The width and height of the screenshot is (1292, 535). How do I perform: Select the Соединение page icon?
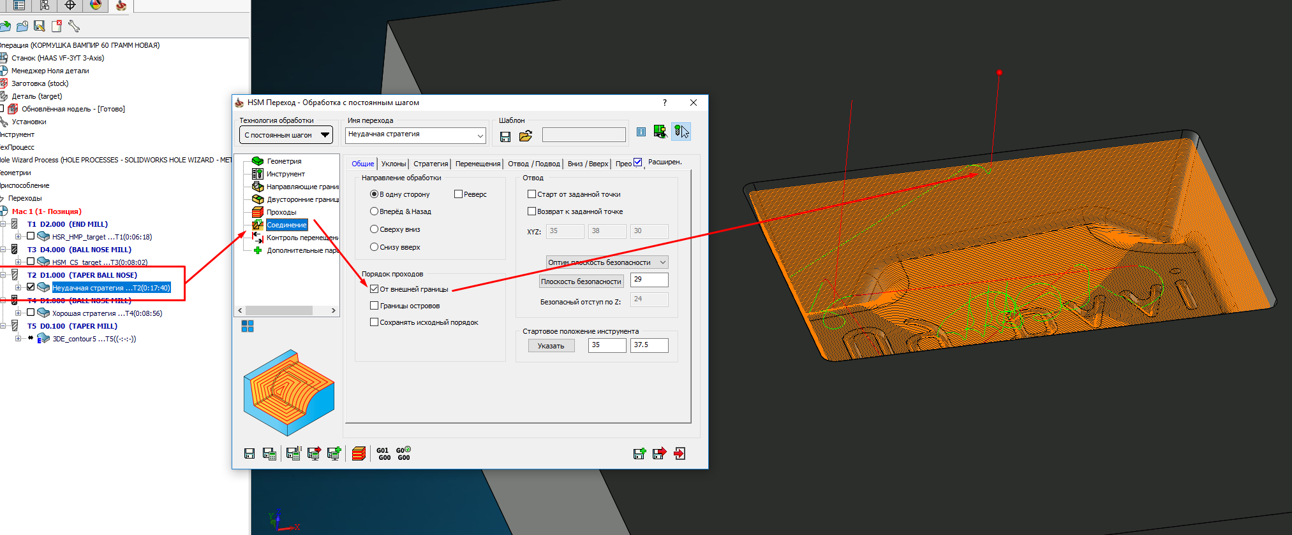click(258, 225)
